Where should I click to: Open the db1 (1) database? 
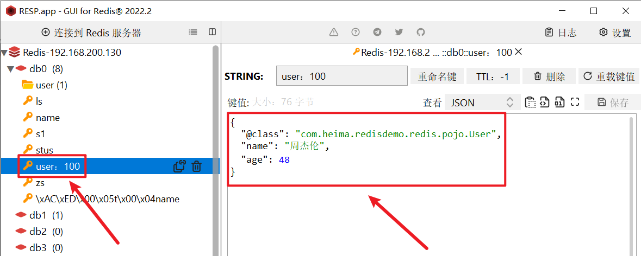(x=39, y=215)
